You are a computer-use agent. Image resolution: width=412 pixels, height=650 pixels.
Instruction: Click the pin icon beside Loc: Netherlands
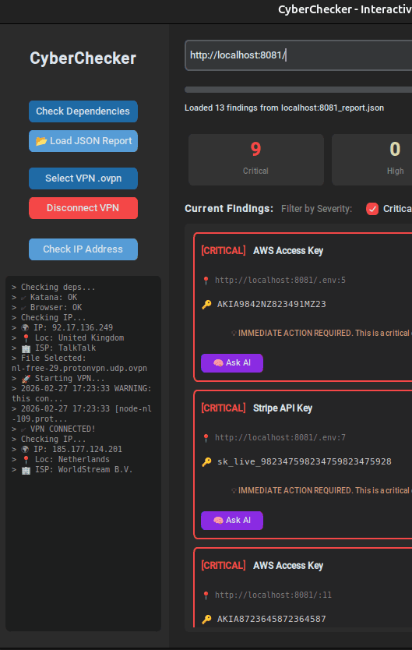click(x=26, y=460)
